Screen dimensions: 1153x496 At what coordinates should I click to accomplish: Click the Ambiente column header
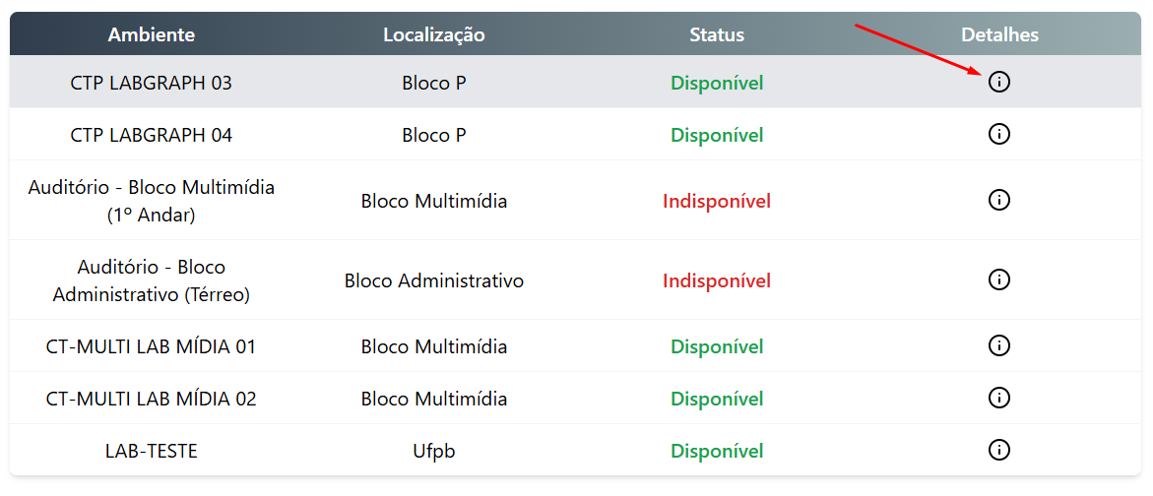tap(152, 34)
